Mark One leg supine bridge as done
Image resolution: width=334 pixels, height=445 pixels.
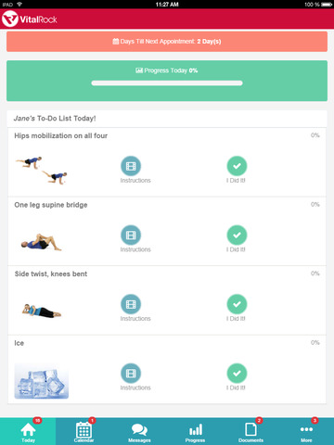click(x=237, y=235)
